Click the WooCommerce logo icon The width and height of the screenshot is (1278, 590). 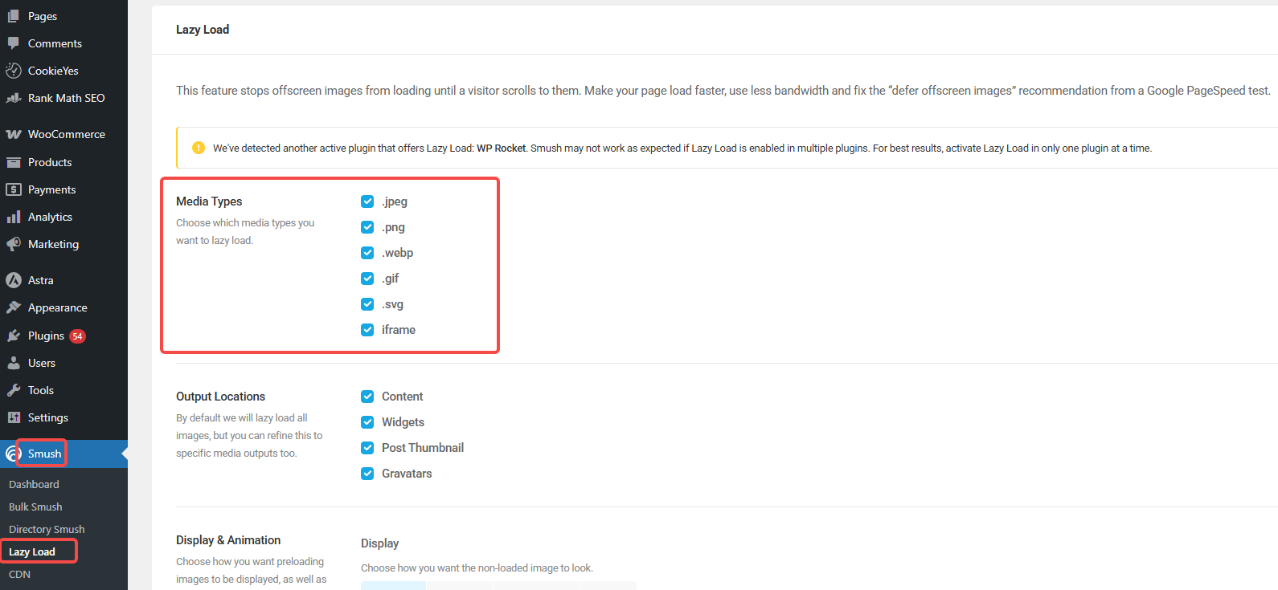tap(14, 134)
